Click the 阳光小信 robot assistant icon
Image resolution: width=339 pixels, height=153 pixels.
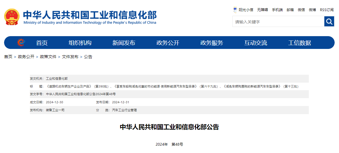235,10
